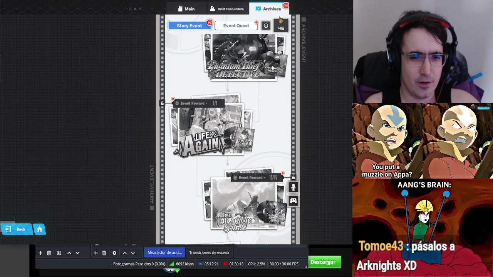Select the Story Event filter

click(189, 26)
